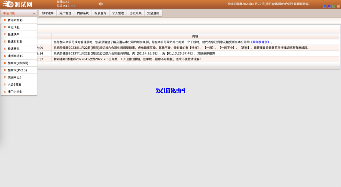Open the 用户管理 menu tab

(65, 13)
